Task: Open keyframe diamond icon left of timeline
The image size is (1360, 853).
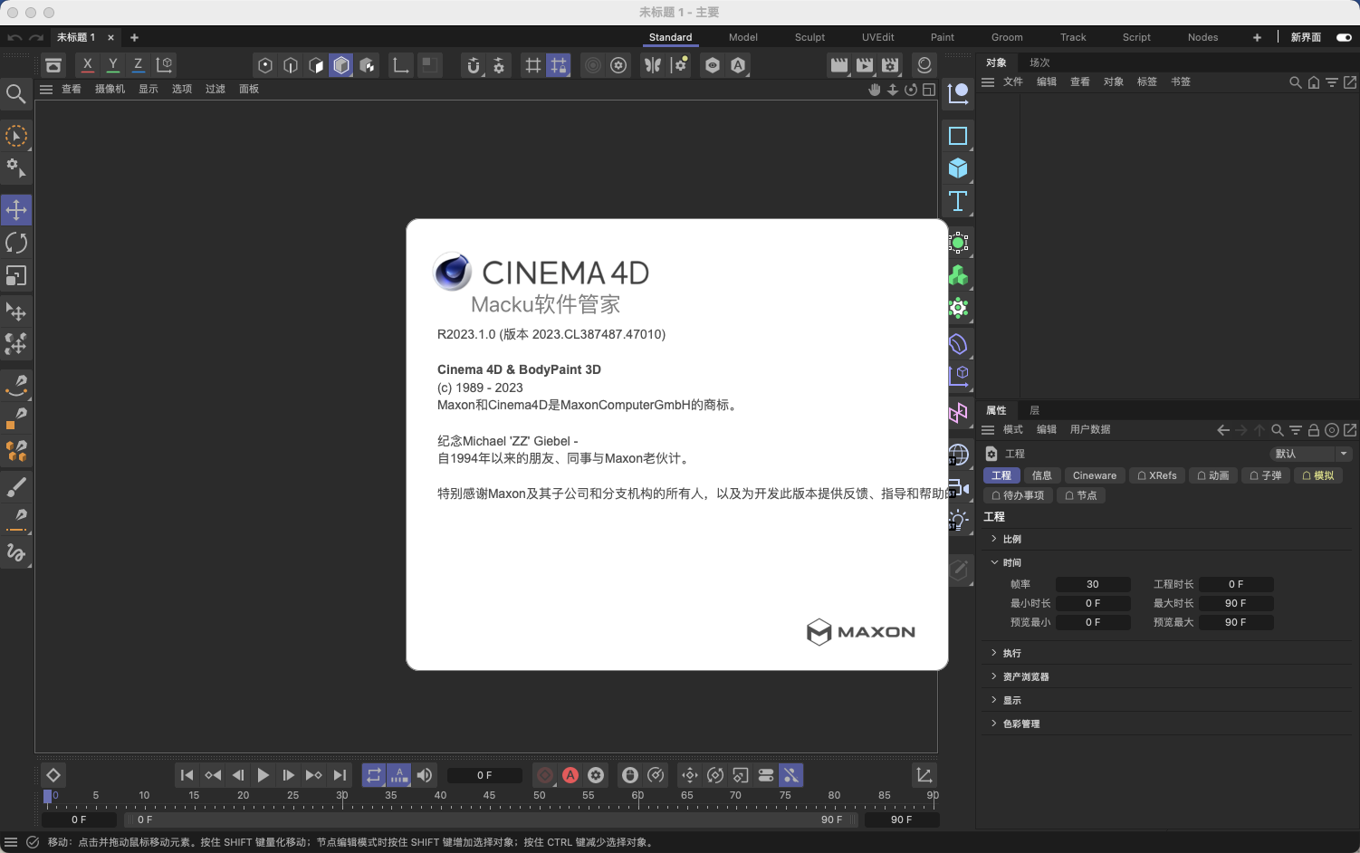Action: tap(53, 775)
